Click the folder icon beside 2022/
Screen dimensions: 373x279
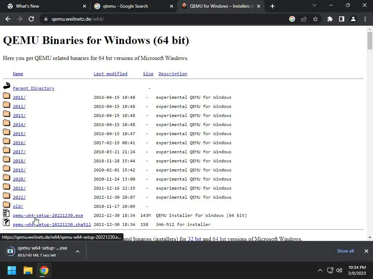coord(7,195)
